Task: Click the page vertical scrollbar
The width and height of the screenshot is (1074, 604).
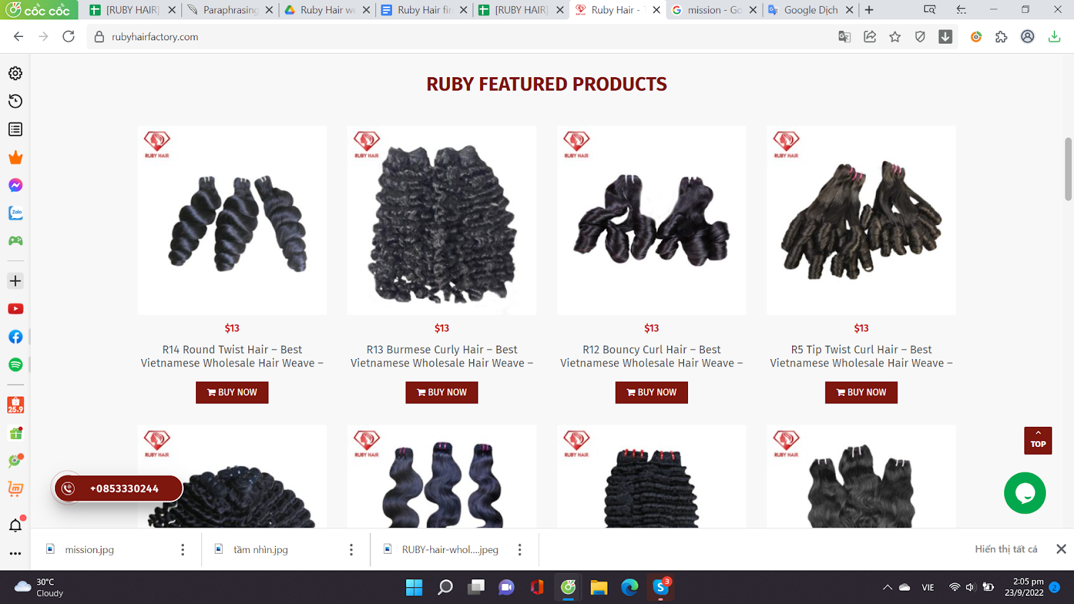Action: coord(1068,169)
